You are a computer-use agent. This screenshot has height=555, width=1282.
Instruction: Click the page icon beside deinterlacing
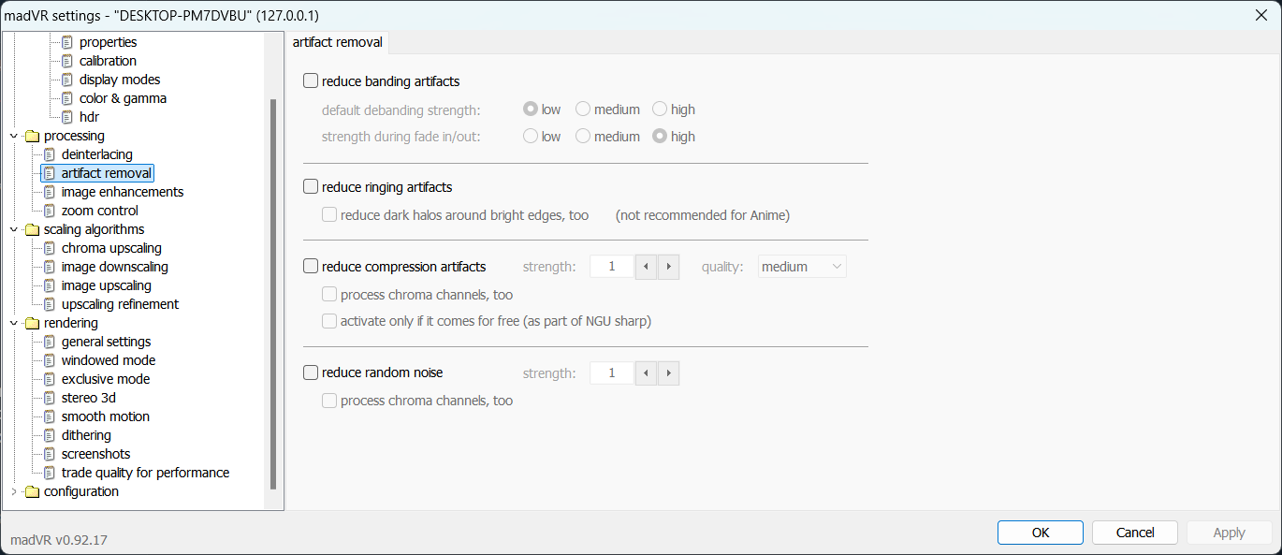point(50,154)
